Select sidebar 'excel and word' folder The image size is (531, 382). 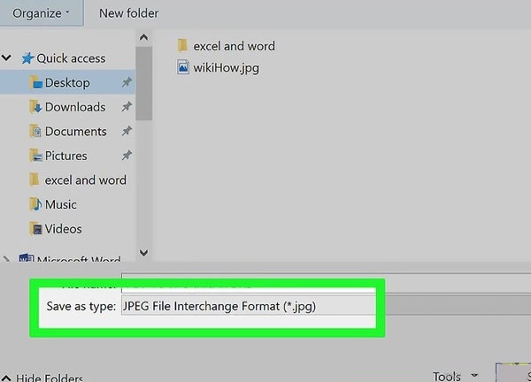[x=85, y=180]
